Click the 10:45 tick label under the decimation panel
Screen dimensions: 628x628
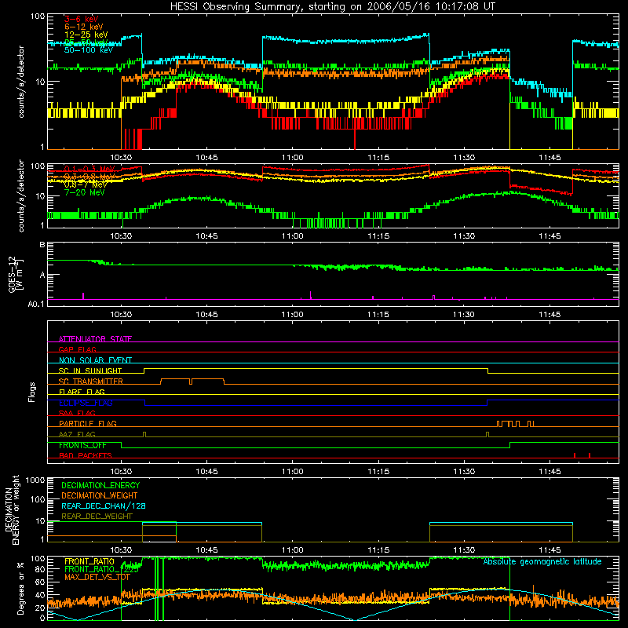coord(206,550)
